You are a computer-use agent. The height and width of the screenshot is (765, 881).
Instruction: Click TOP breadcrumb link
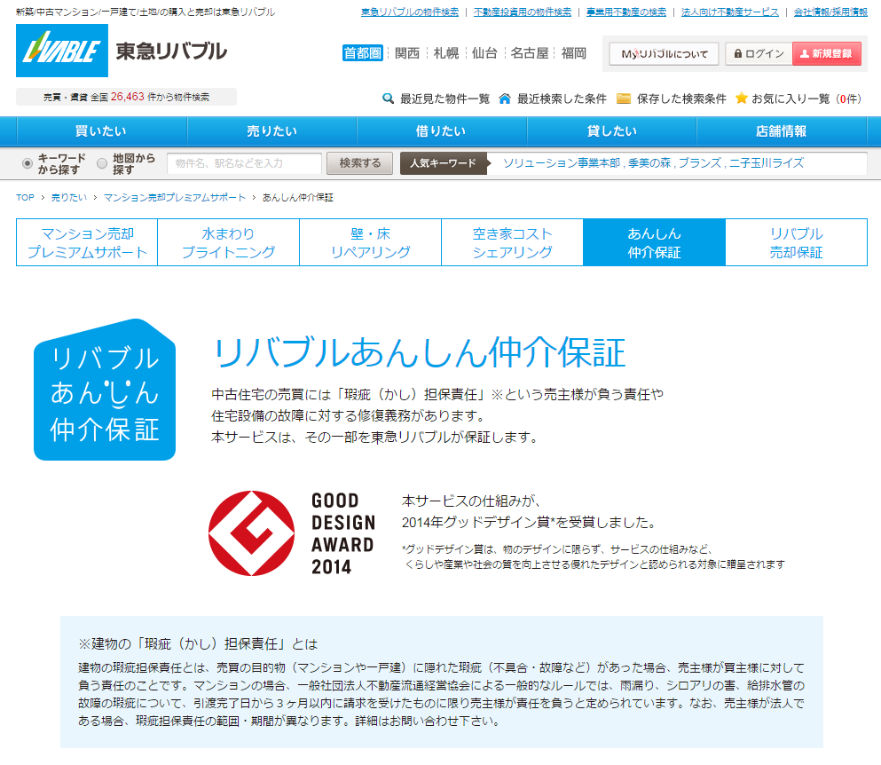click(25, 197)
